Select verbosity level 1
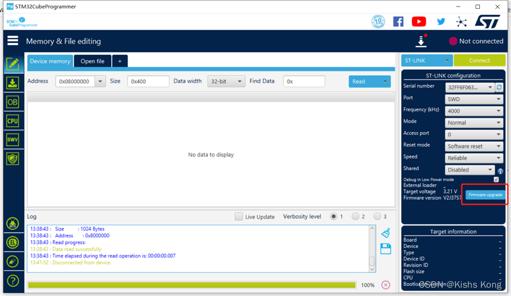 333,216
